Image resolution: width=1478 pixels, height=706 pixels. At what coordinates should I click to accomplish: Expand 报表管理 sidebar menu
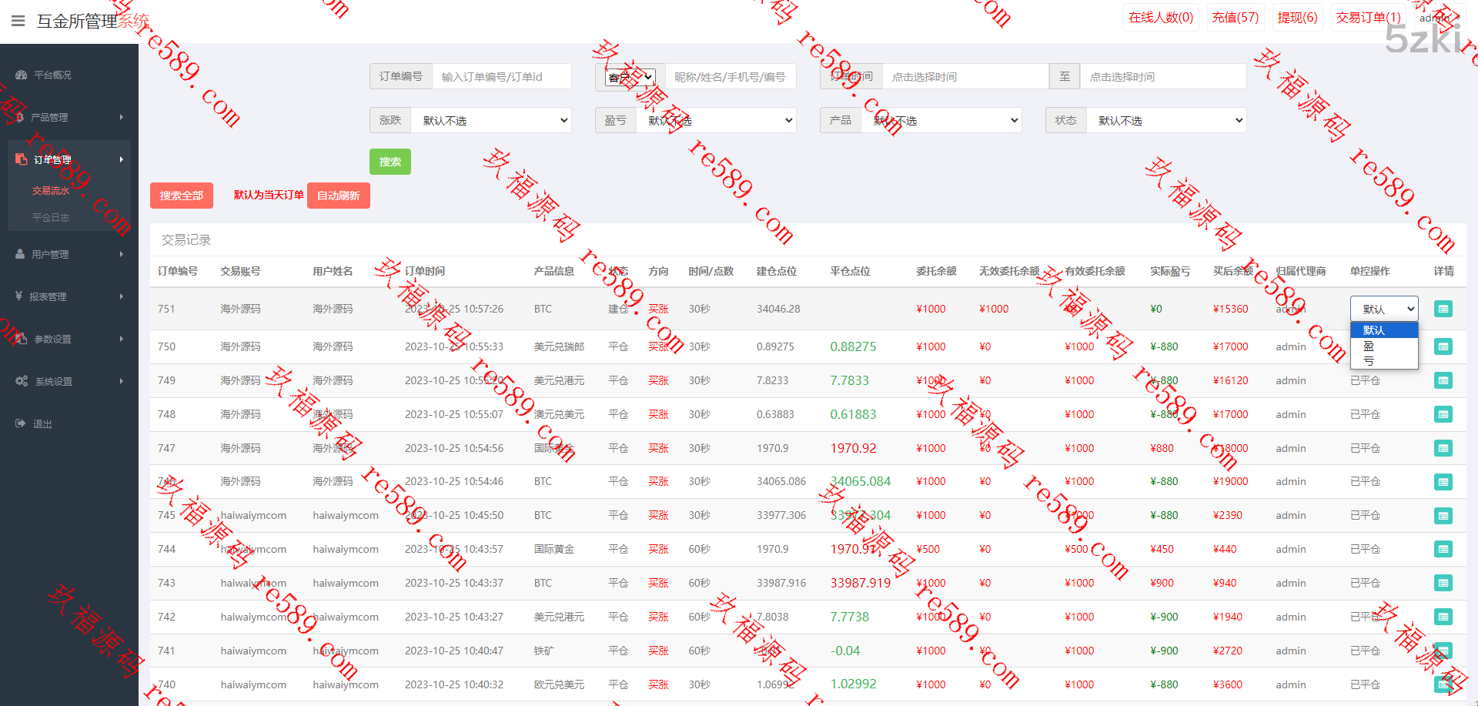[x=48, y=296]
